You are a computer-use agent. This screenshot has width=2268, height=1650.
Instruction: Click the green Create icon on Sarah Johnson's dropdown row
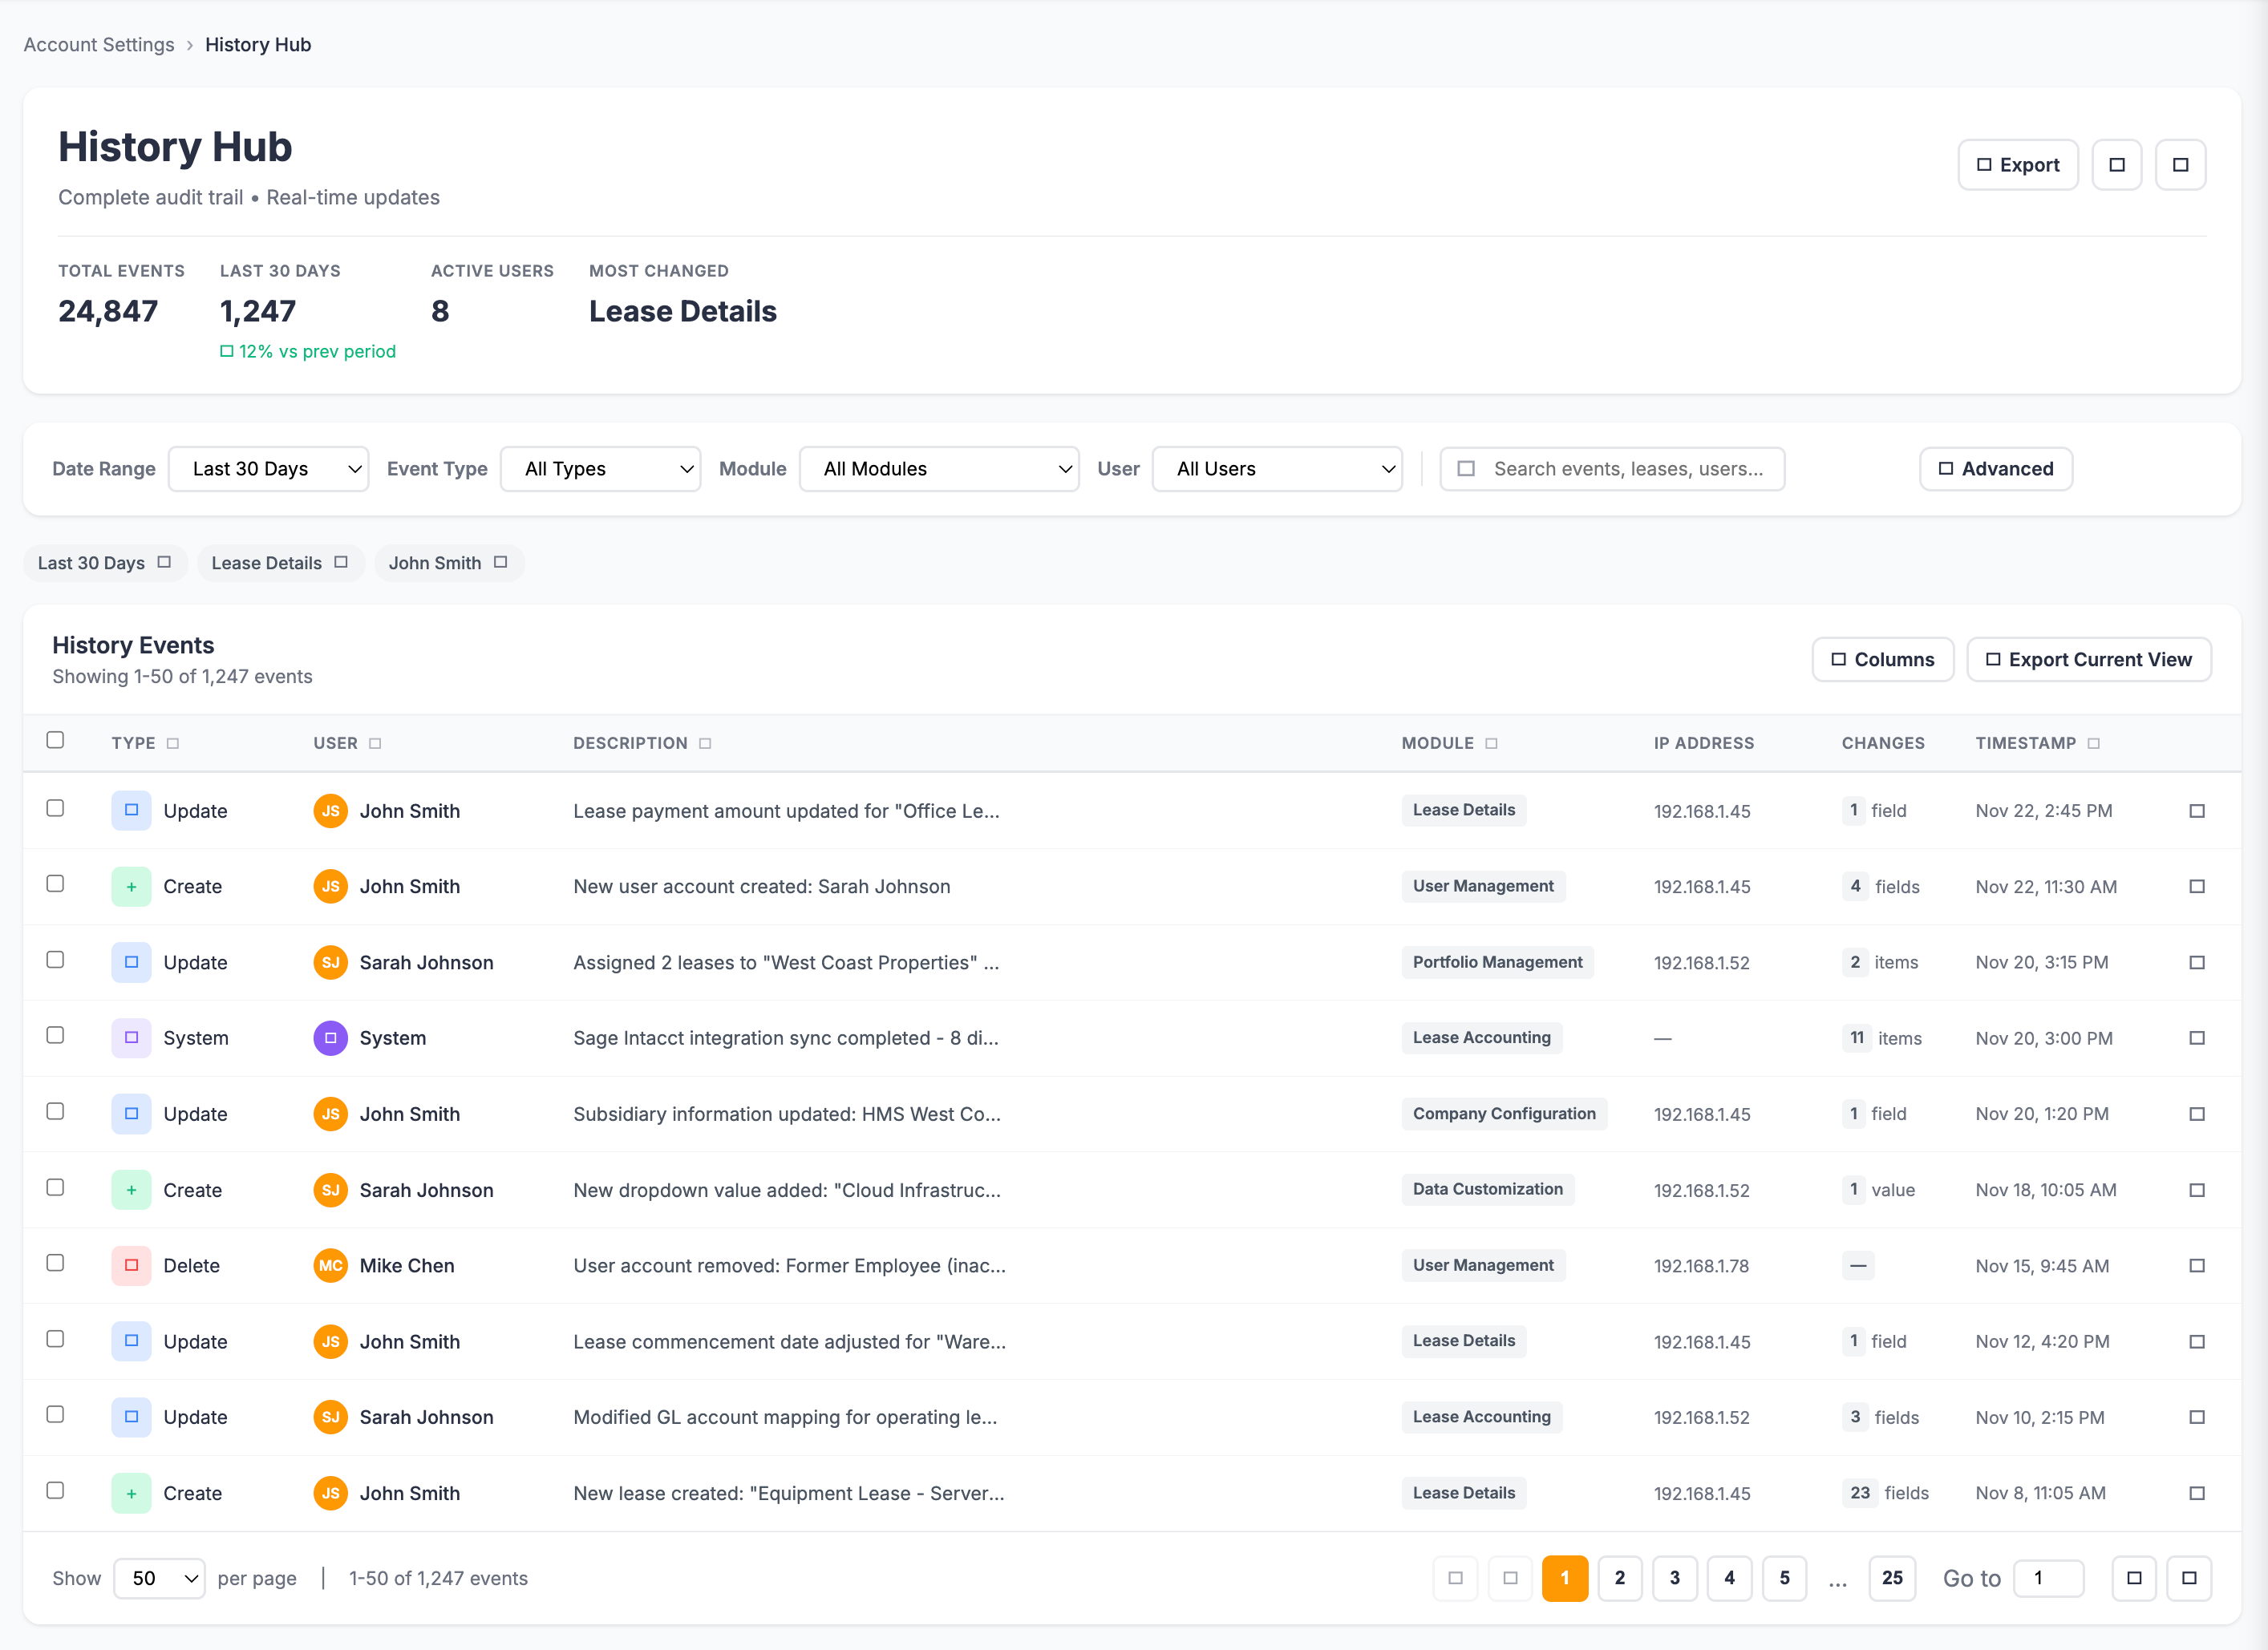[x=131, y=1189]
